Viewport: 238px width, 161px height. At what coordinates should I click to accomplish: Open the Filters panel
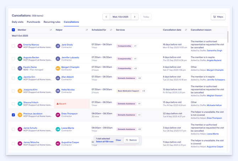(218, 17)
